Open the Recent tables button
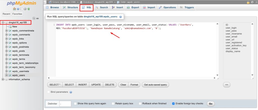 [x=6, y=14]
